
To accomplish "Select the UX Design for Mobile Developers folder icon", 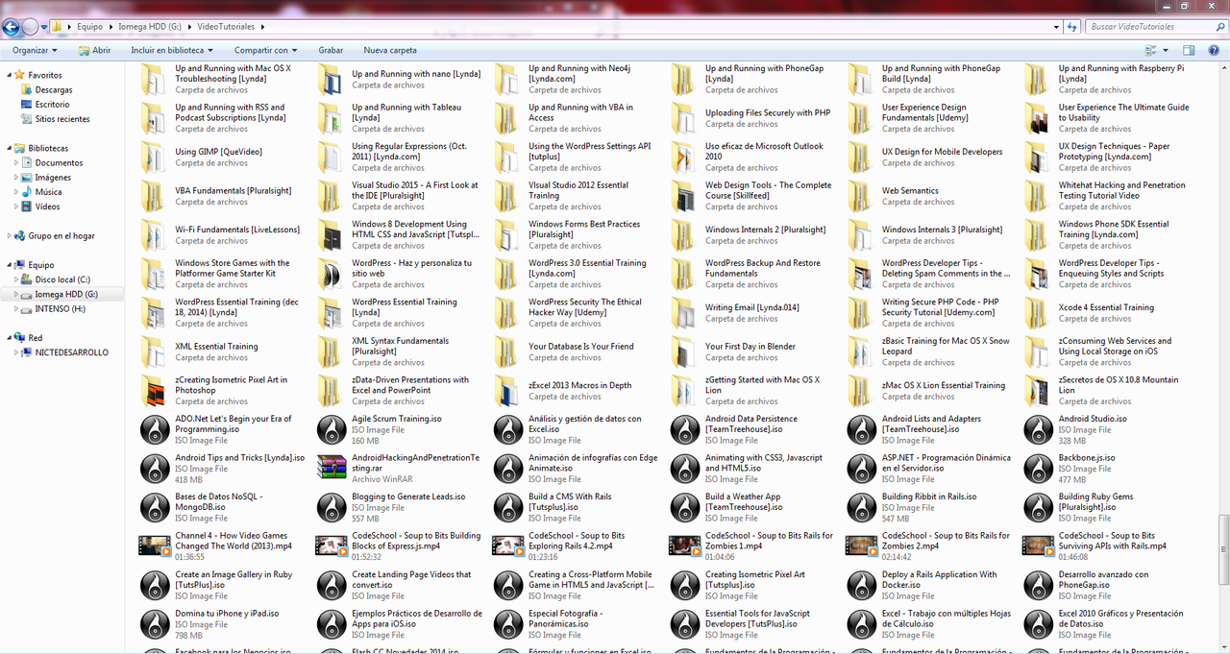I will coord(860,157).
